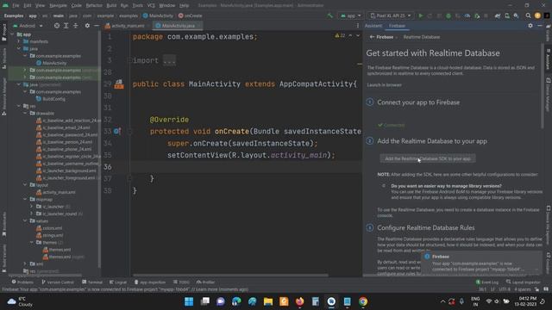
Task: Go to next highlighted error arrow
Action: coord(358,36)
